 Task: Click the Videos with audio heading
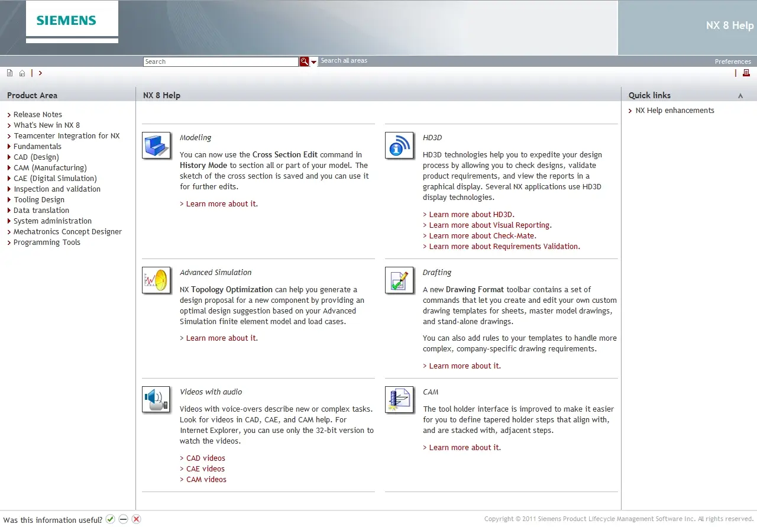click(211, 392)
